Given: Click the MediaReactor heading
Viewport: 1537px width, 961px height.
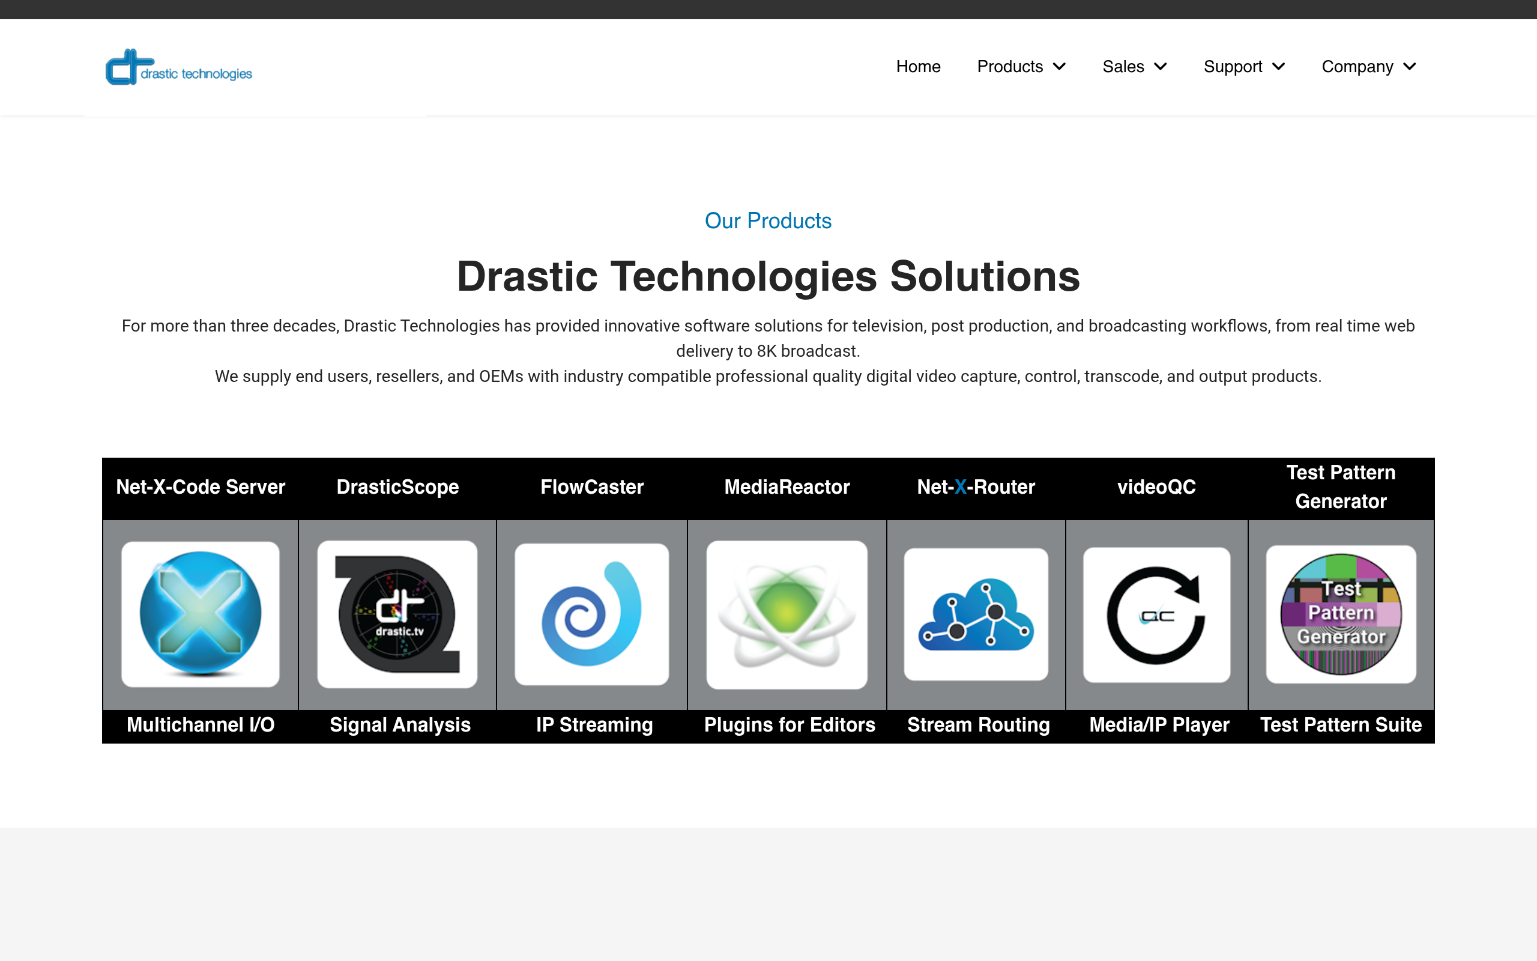Looking at the screenshot, I should click(x=787, y=487).
